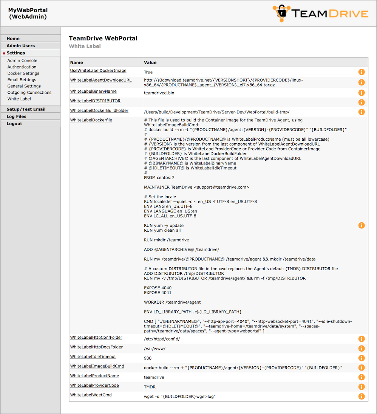Edit the WhiteLabelDISTRIBUTOR setting

pyautogui.click(x=95, y=101)
